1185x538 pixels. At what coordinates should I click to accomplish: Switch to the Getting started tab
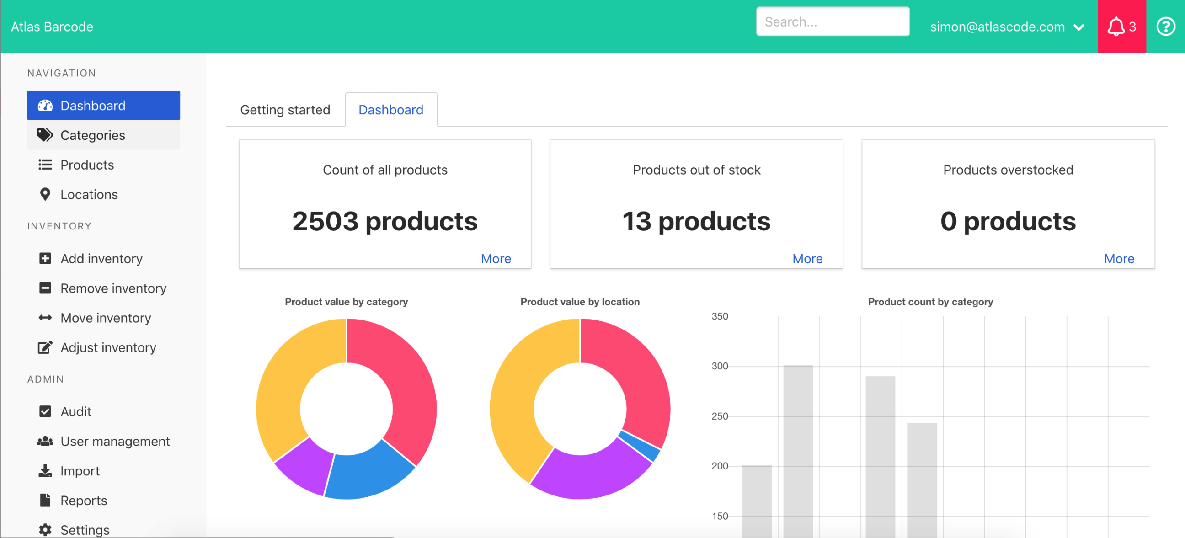pyautogui.click(x=286, y=110)
